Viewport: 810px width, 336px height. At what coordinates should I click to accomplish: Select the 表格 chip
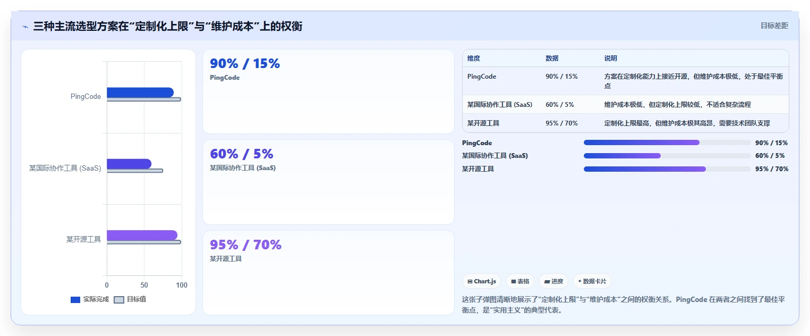(519, 281)
